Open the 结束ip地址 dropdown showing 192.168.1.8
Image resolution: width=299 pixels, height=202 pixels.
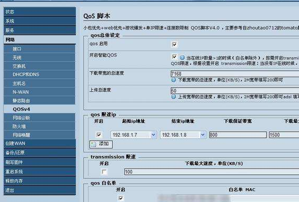(x=183, y=135)
